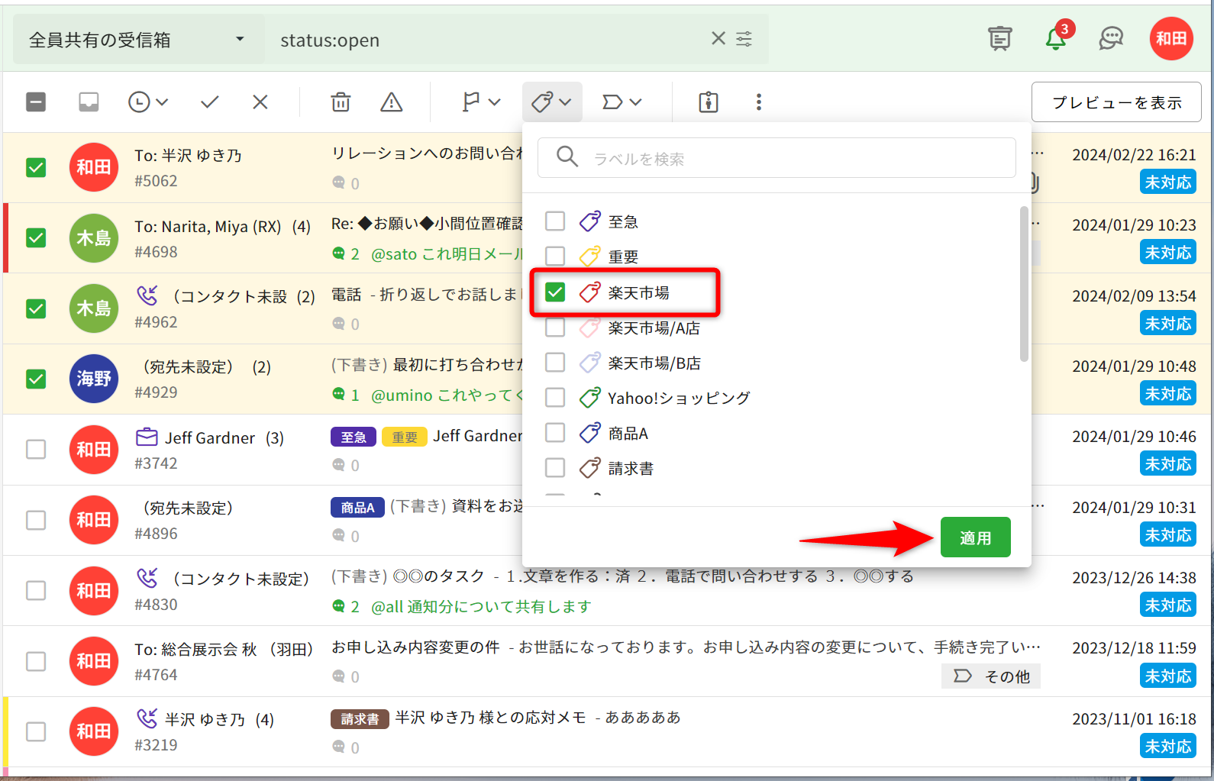Click the ラベルを検索 search field
Viewport: 1214px width, 781px height.
[x=786, y=158]
